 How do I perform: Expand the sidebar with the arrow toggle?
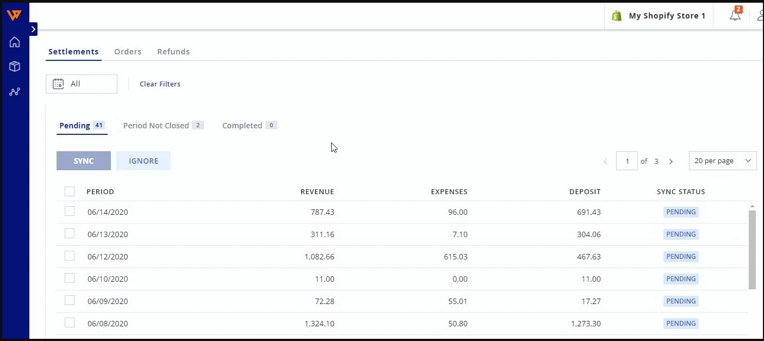(x=34, y=29)
